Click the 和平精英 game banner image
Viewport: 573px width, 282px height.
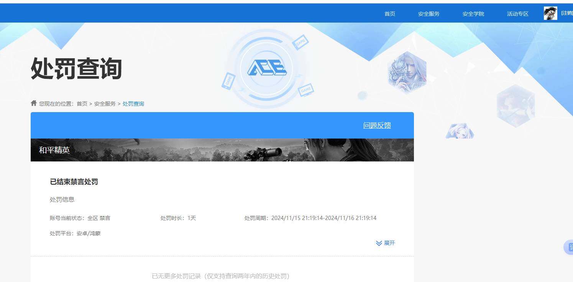pyautogui.click(x=222, y=150)
